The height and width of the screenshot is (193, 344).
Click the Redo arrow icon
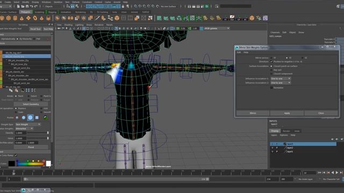36,6
